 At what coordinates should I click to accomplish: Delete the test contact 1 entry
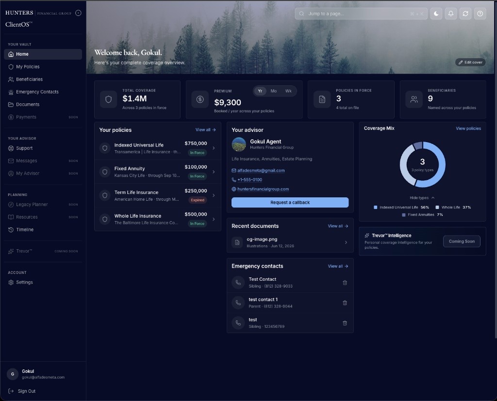click(345, 303)
